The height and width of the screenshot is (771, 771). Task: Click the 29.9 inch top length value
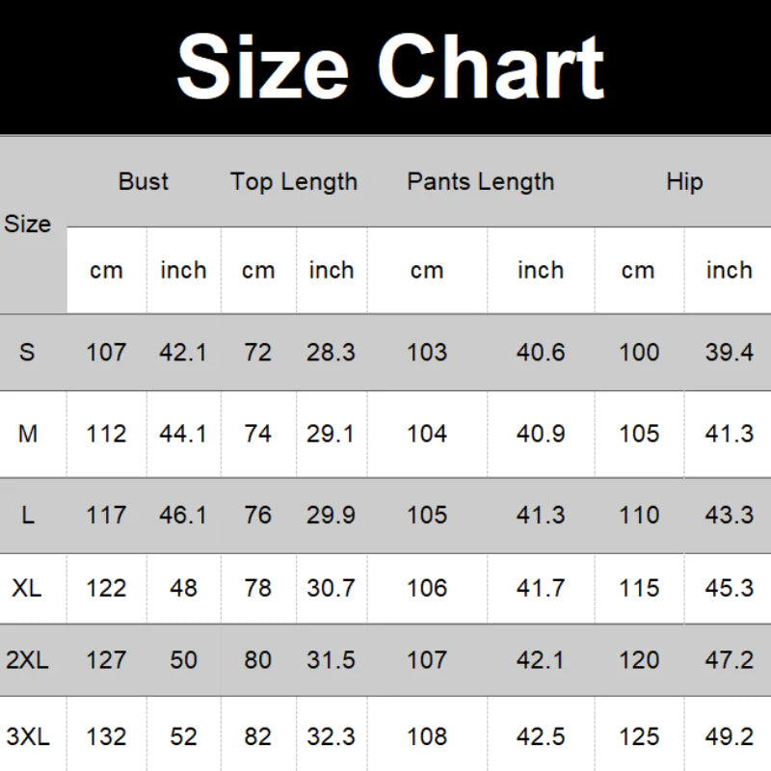[331, 516]
